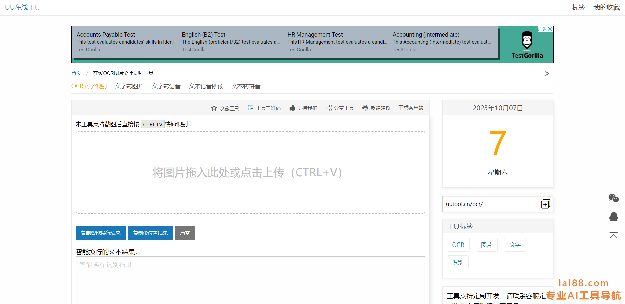Click 复制带位置结果 button
The height and width of the screenshot is (304, 625).
pos(150,233)
